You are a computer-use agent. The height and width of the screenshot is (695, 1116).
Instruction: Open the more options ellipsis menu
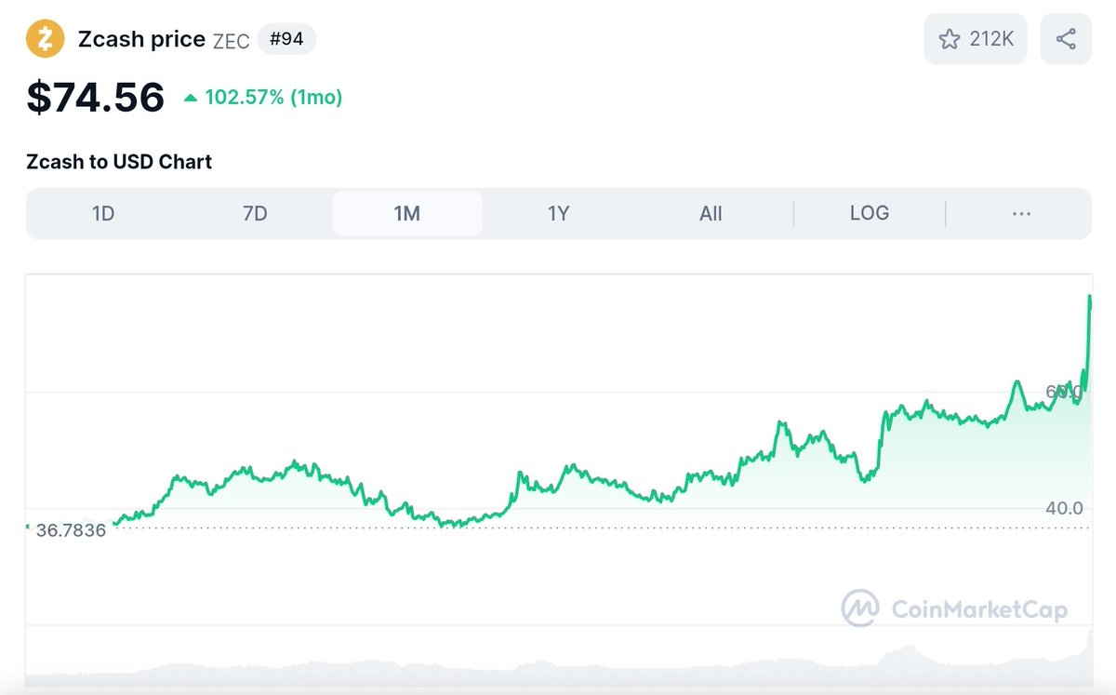coord(1021,213)
